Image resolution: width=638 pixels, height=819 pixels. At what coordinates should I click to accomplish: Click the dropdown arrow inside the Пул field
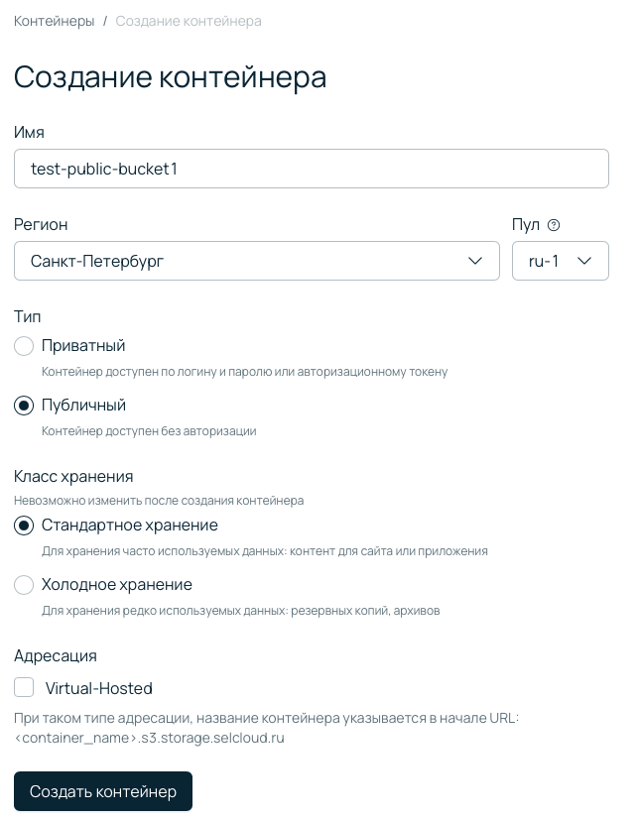coord(584,261)
